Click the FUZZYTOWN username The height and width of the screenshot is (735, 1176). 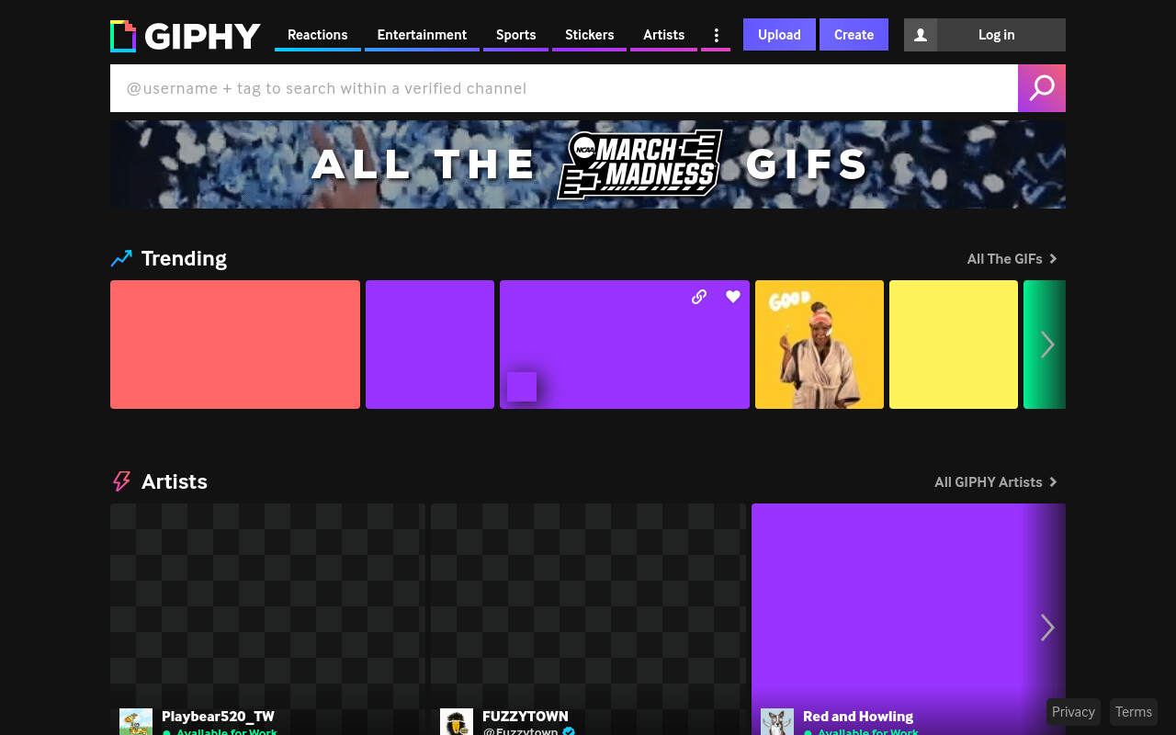coord(526,717)
